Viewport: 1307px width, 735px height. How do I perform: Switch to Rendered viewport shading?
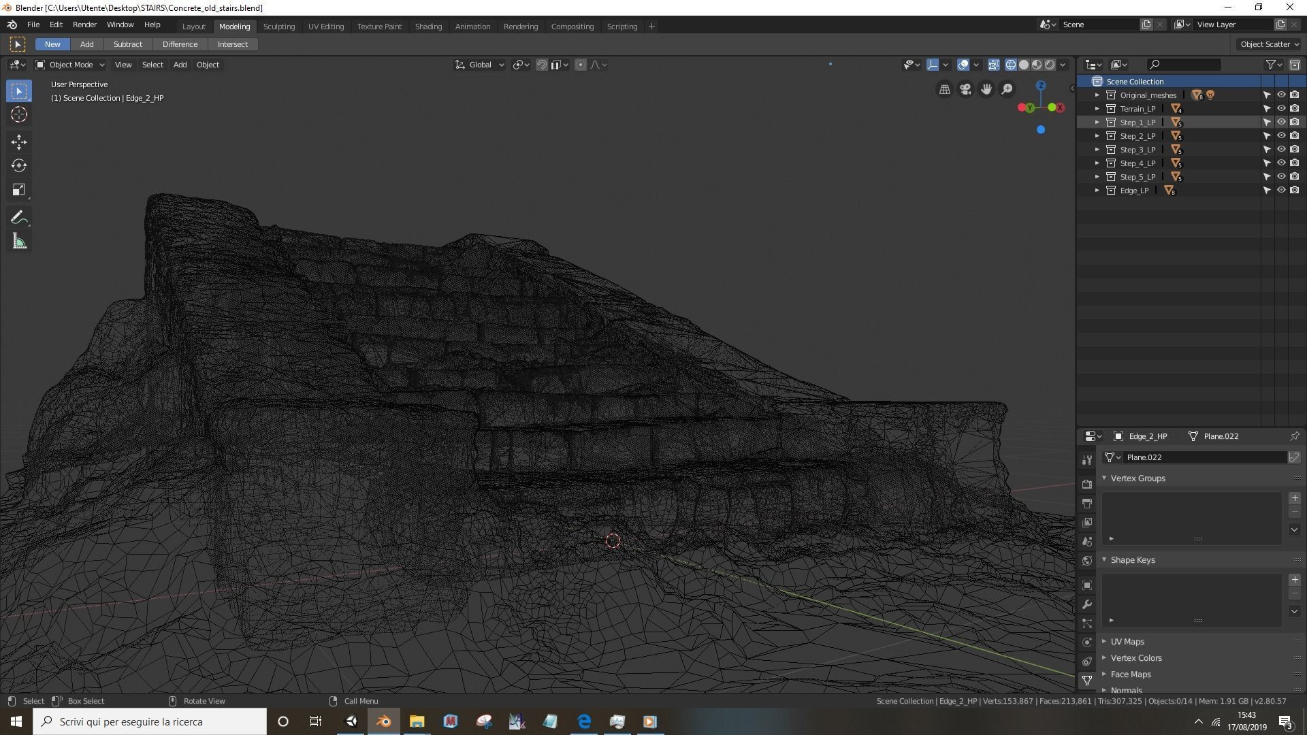(x=1050, y=65)
